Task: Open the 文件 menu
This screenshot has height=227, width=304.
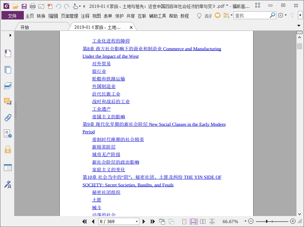Action: click(x=12, y=16)
